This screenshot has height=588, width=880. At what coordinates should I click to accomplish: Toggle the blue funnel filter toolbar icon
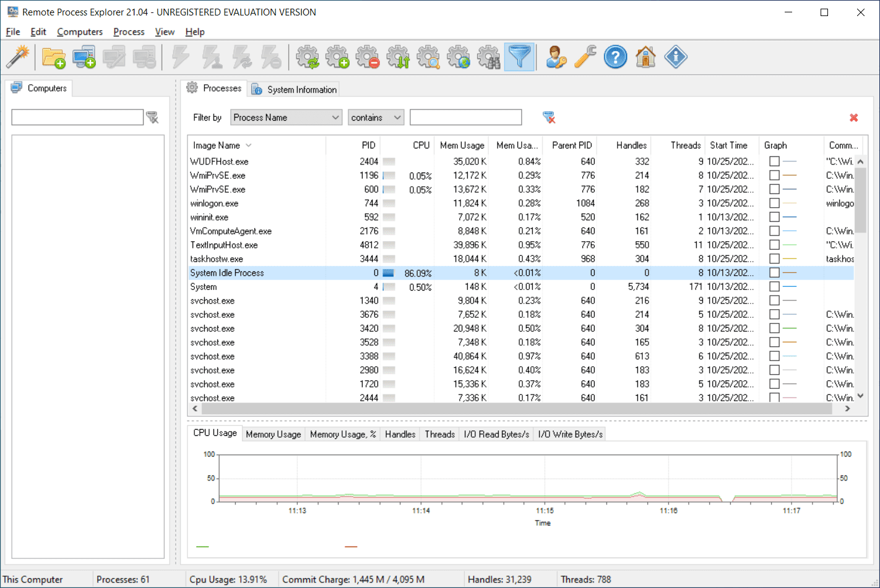(519, 57)
